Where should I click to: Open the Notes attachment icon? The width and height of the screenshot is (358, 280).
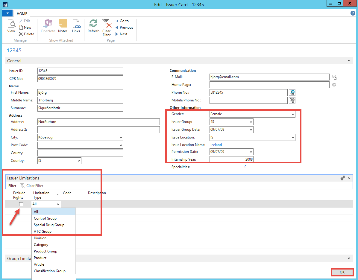coord(63,25)
